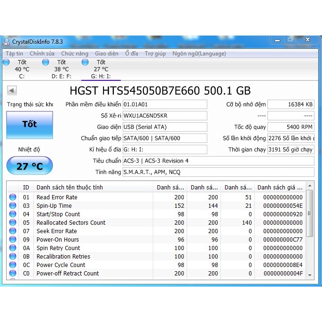Select the Seek Error Rate row
This screenshot has width=322, height=322.
(x=156, y=231)
